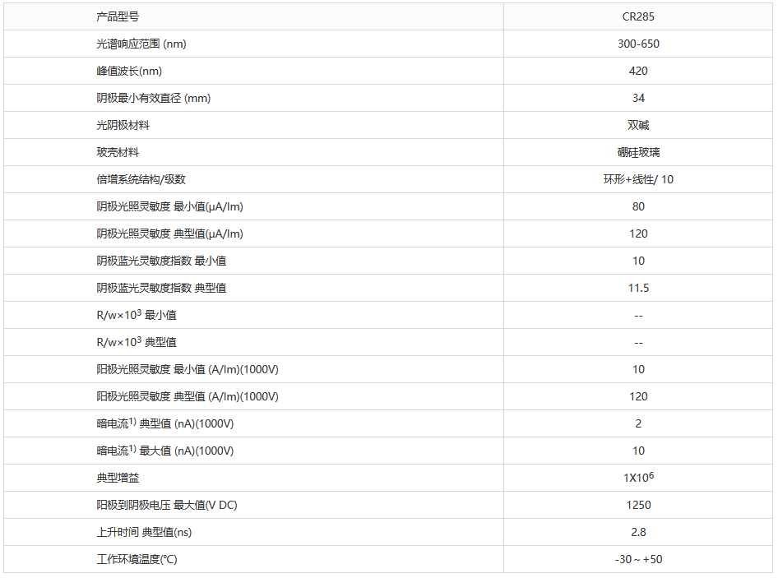This screenshot has height=578, width=778.
Task: Click '阳极光照灵敏度 最小值 (A/lm)(1000V)' label
Action: click(x=188, y=370)
